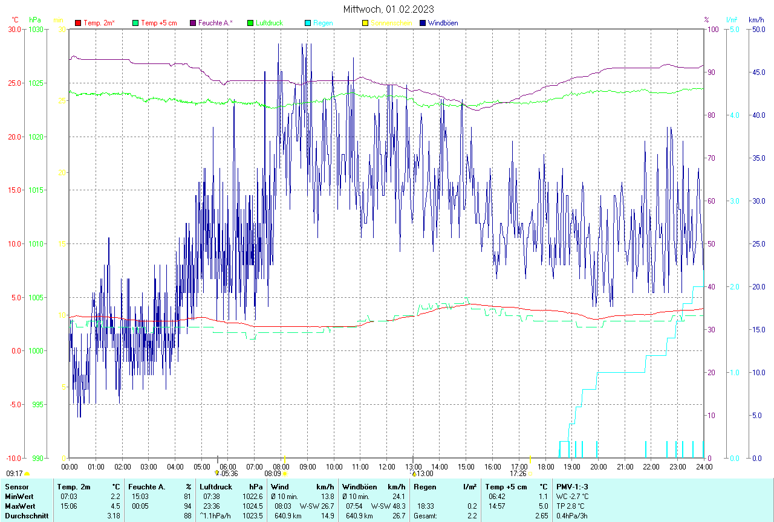Screen dimensions: 774x522
Task: Select the Luftdruck legend label
Action: pyautogui.click(x=269, y=23)
